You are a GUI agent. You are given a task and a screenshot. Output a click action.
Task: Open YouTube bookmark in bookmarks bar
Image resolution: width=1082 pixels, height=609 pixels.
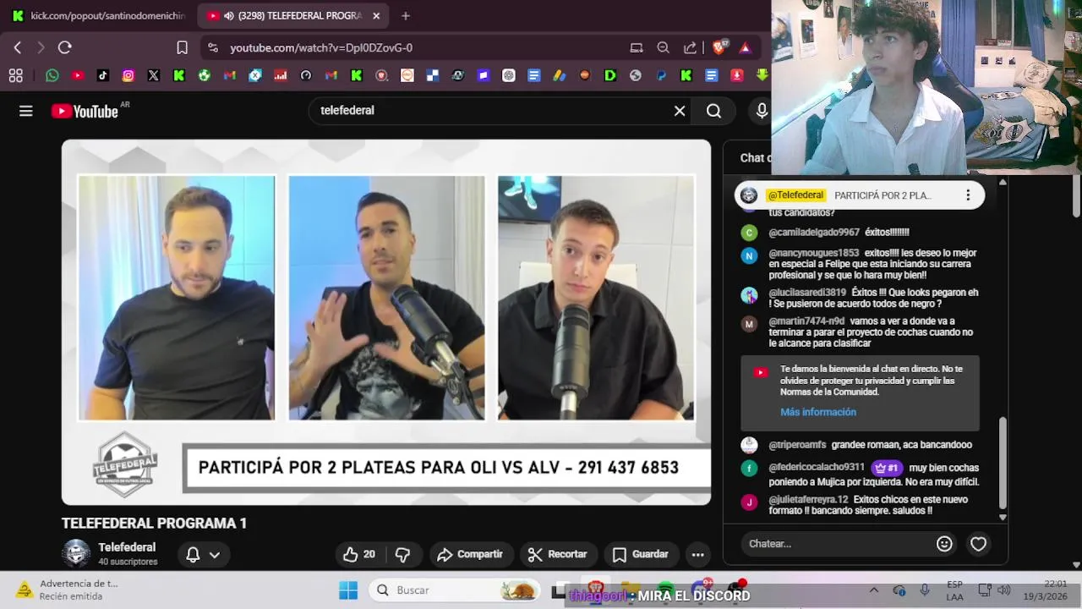pos(78,75)
